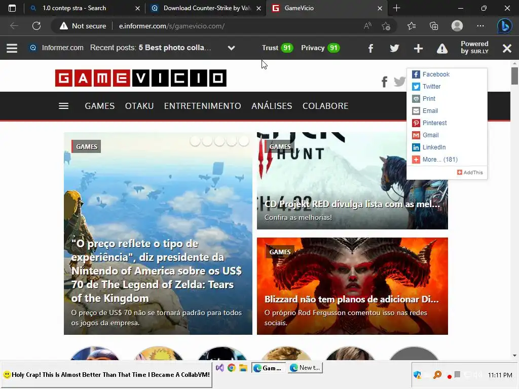Add this page to favorites star icon

point(386,26)
